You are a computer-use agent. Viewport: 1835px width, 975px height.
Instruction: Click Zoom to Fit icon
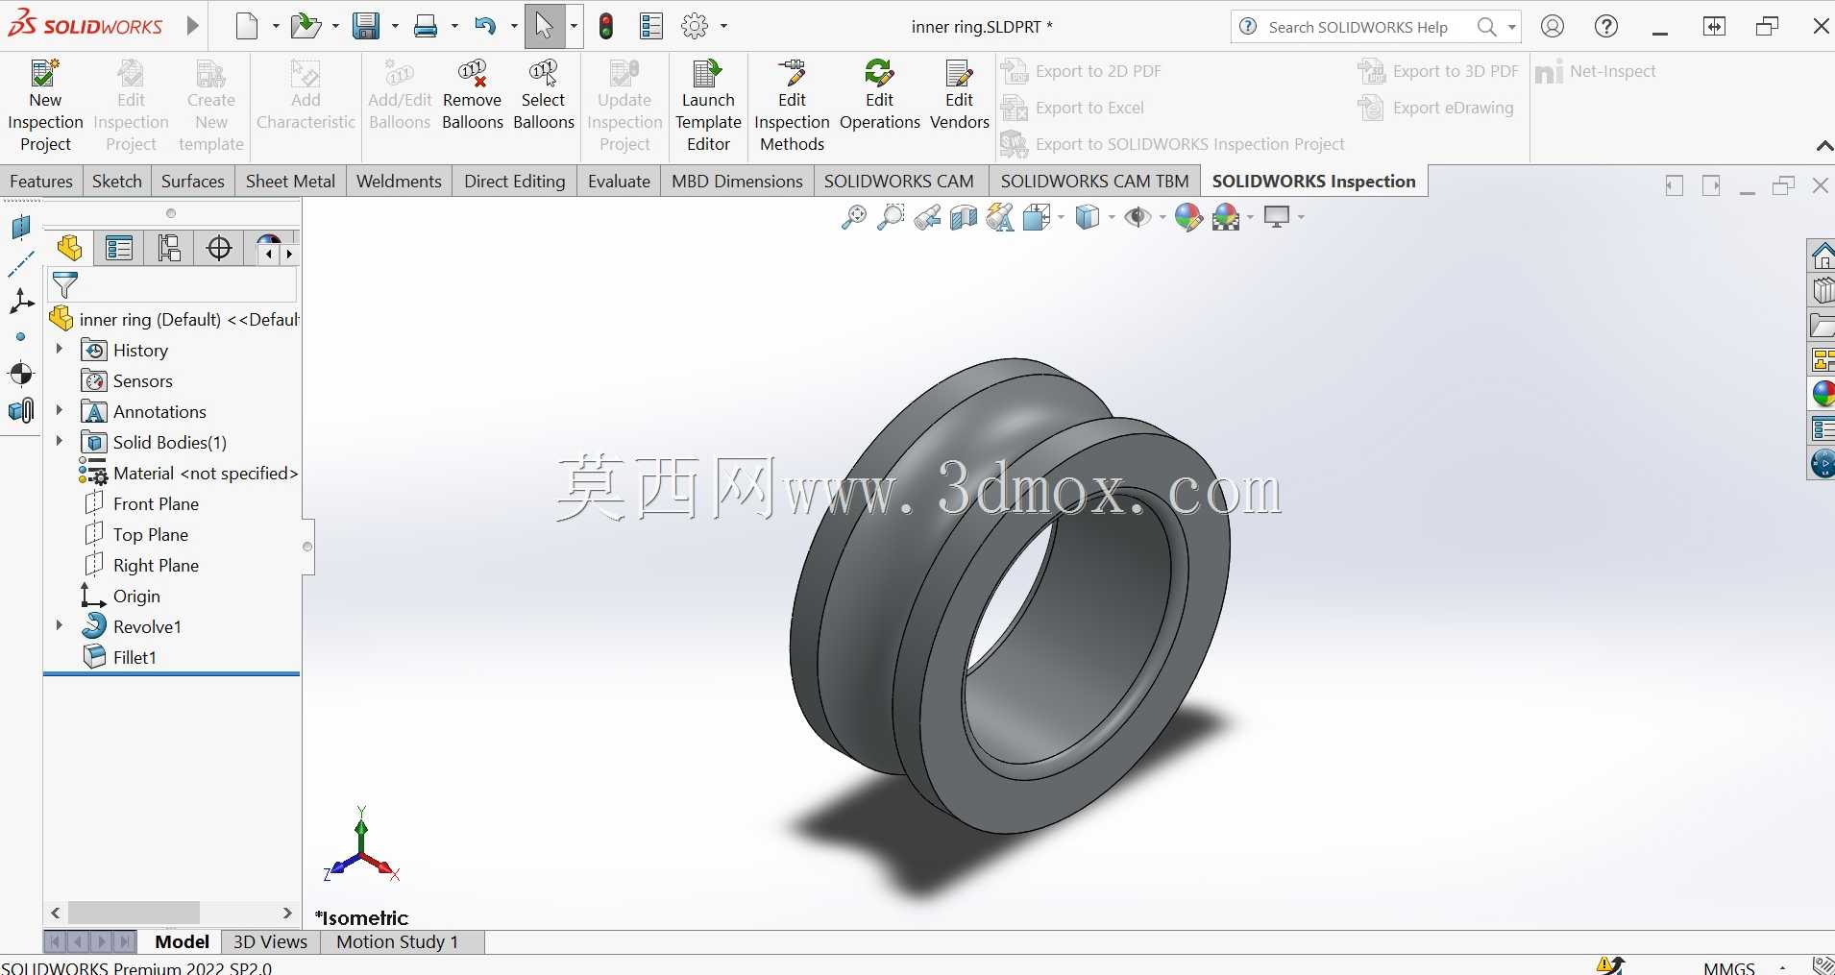click(853, 218)
